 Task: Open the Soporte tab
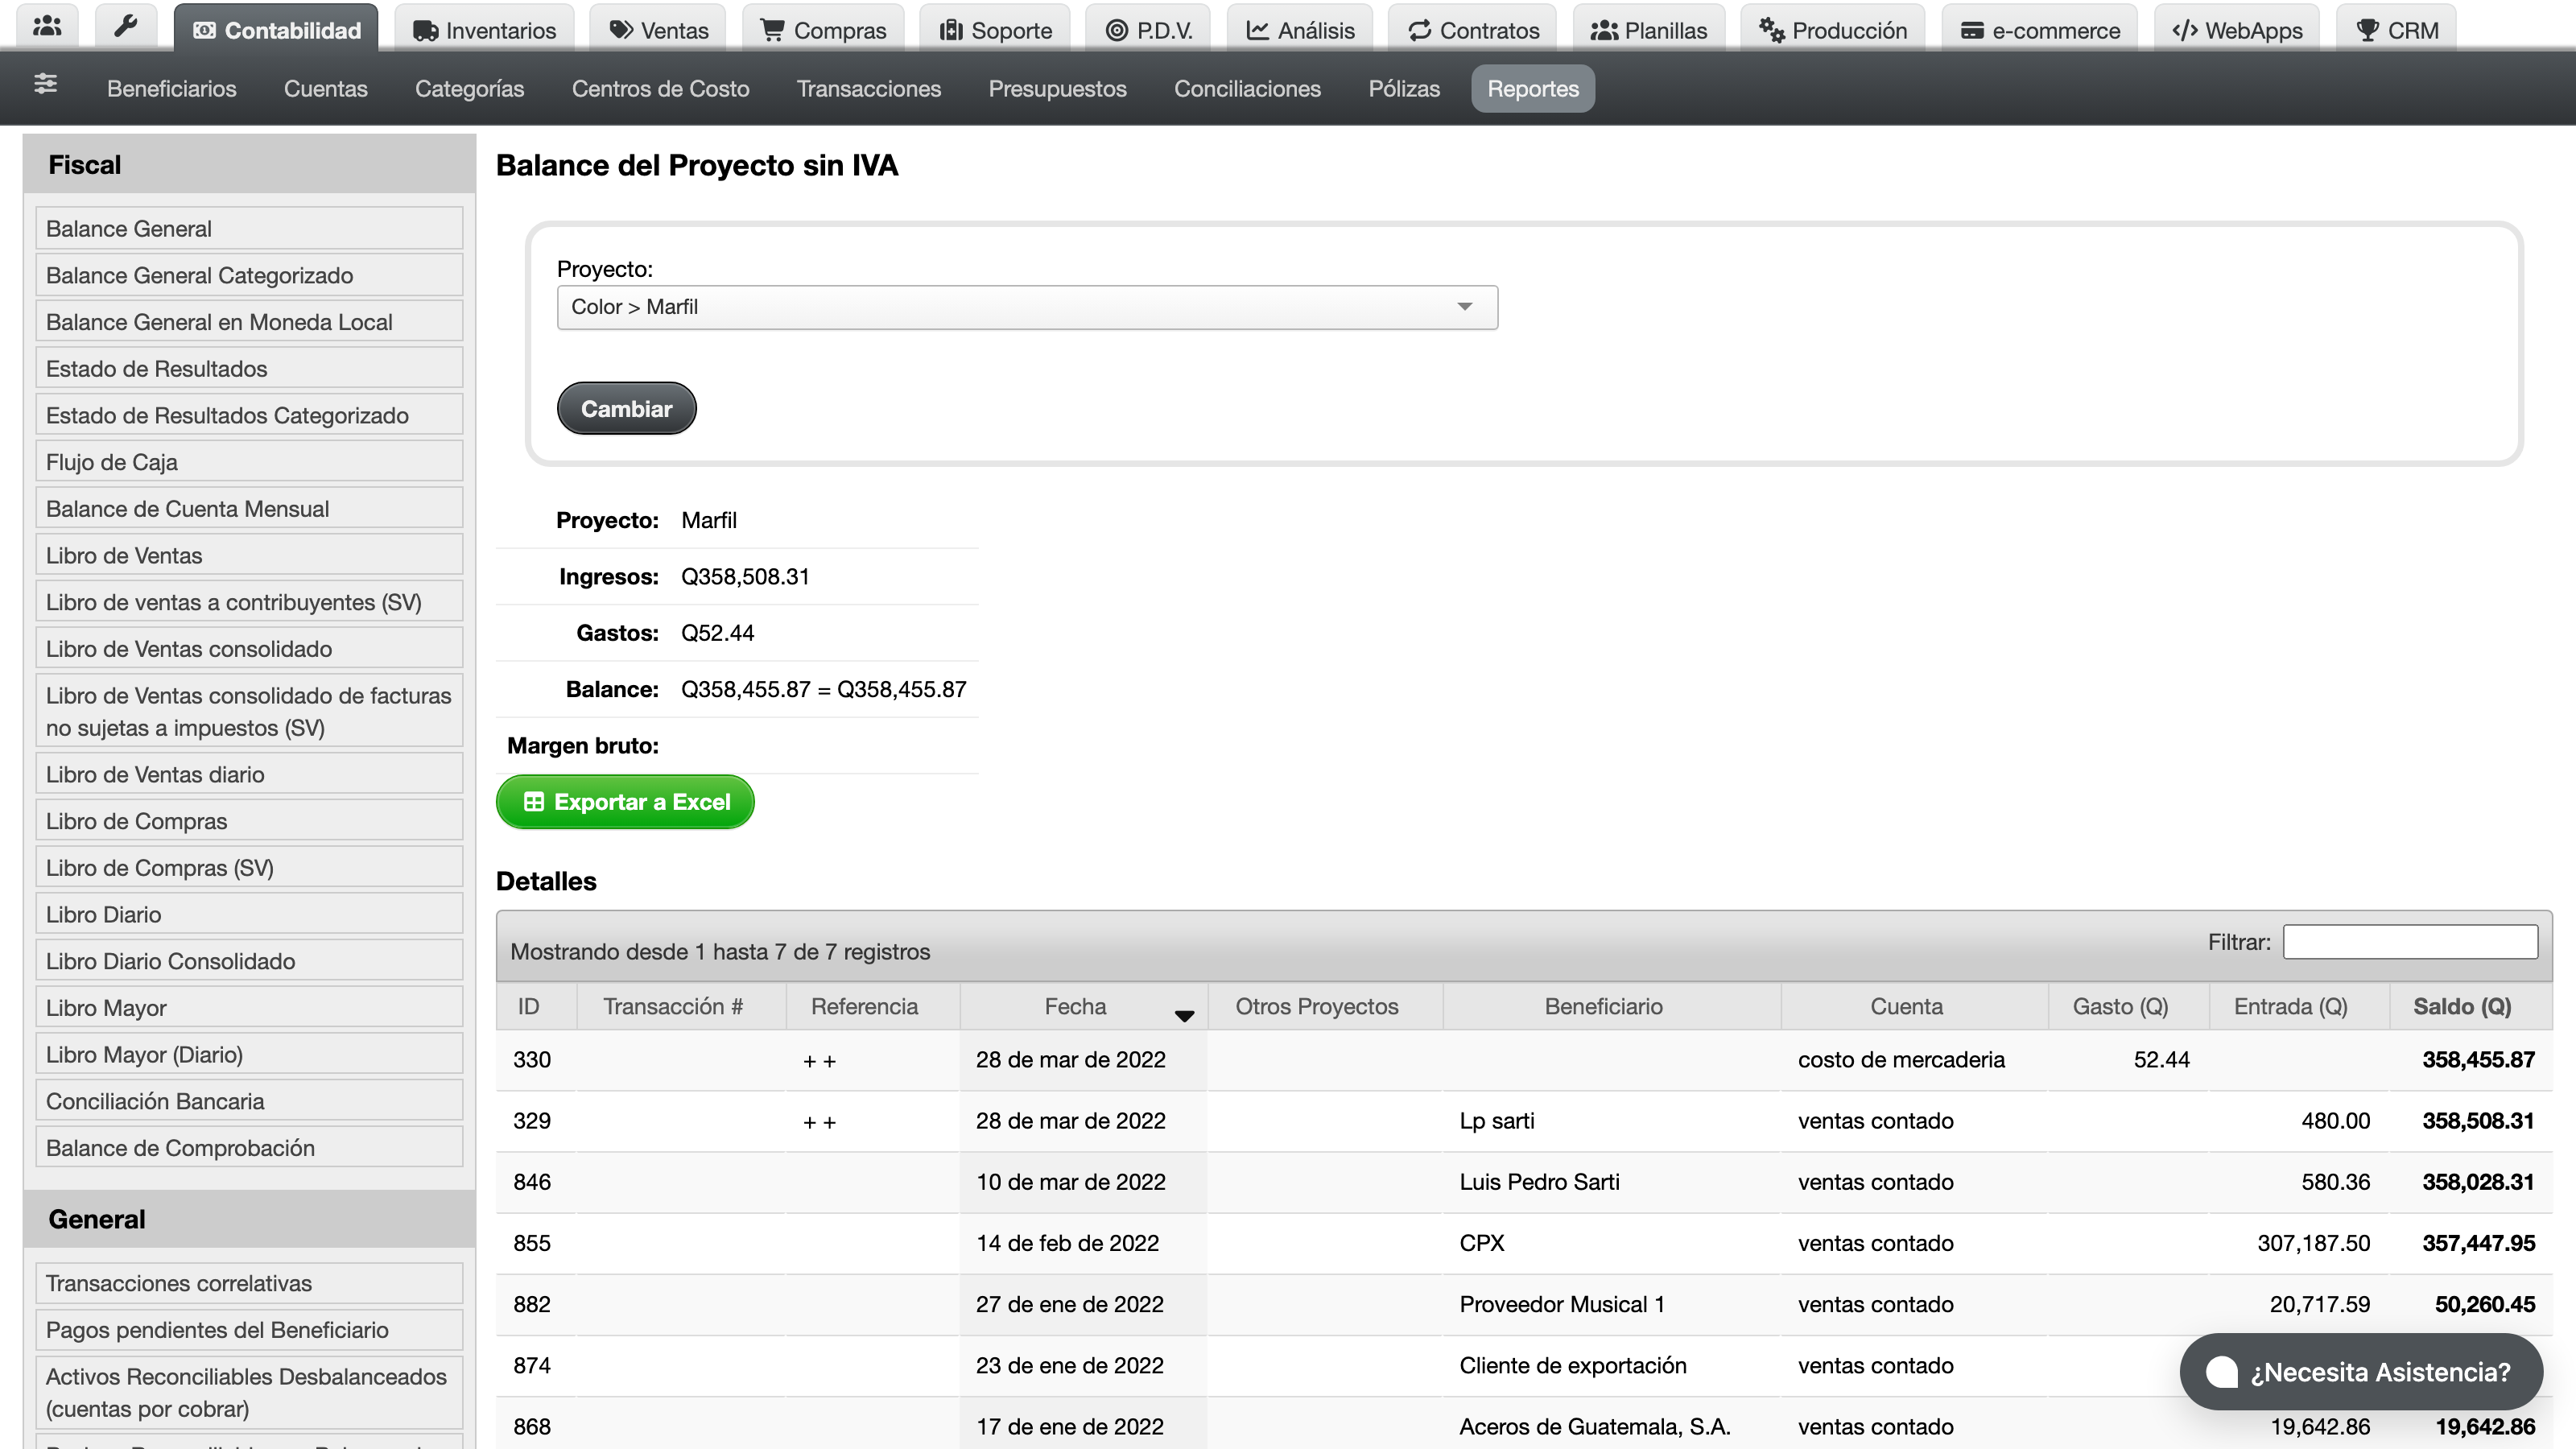pyautogui.click(x=995, y=30)
